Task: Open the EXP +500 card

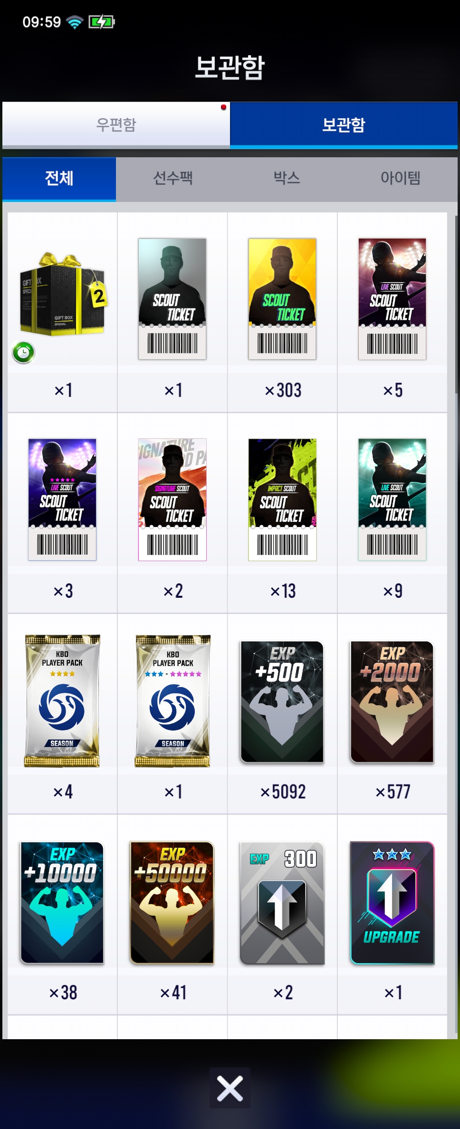Action: [282, 702]
